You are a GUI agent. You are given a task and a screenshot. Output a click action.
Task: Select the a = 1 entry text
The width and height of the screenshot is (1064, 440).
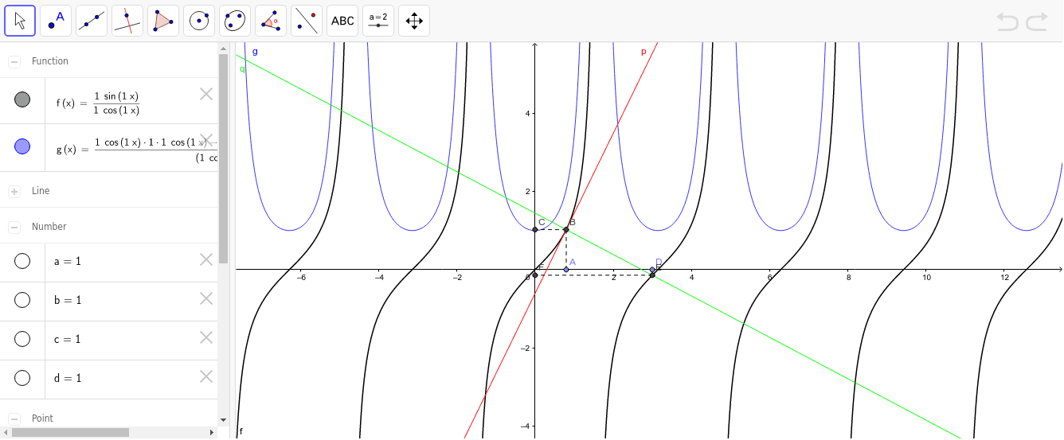coord(68,261)
